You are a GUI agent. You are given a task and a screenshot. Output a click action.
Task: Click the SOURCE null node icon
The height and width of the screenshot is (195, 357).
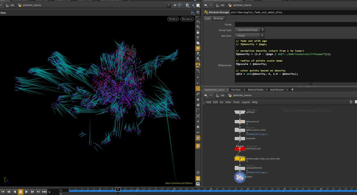[239, 177]
